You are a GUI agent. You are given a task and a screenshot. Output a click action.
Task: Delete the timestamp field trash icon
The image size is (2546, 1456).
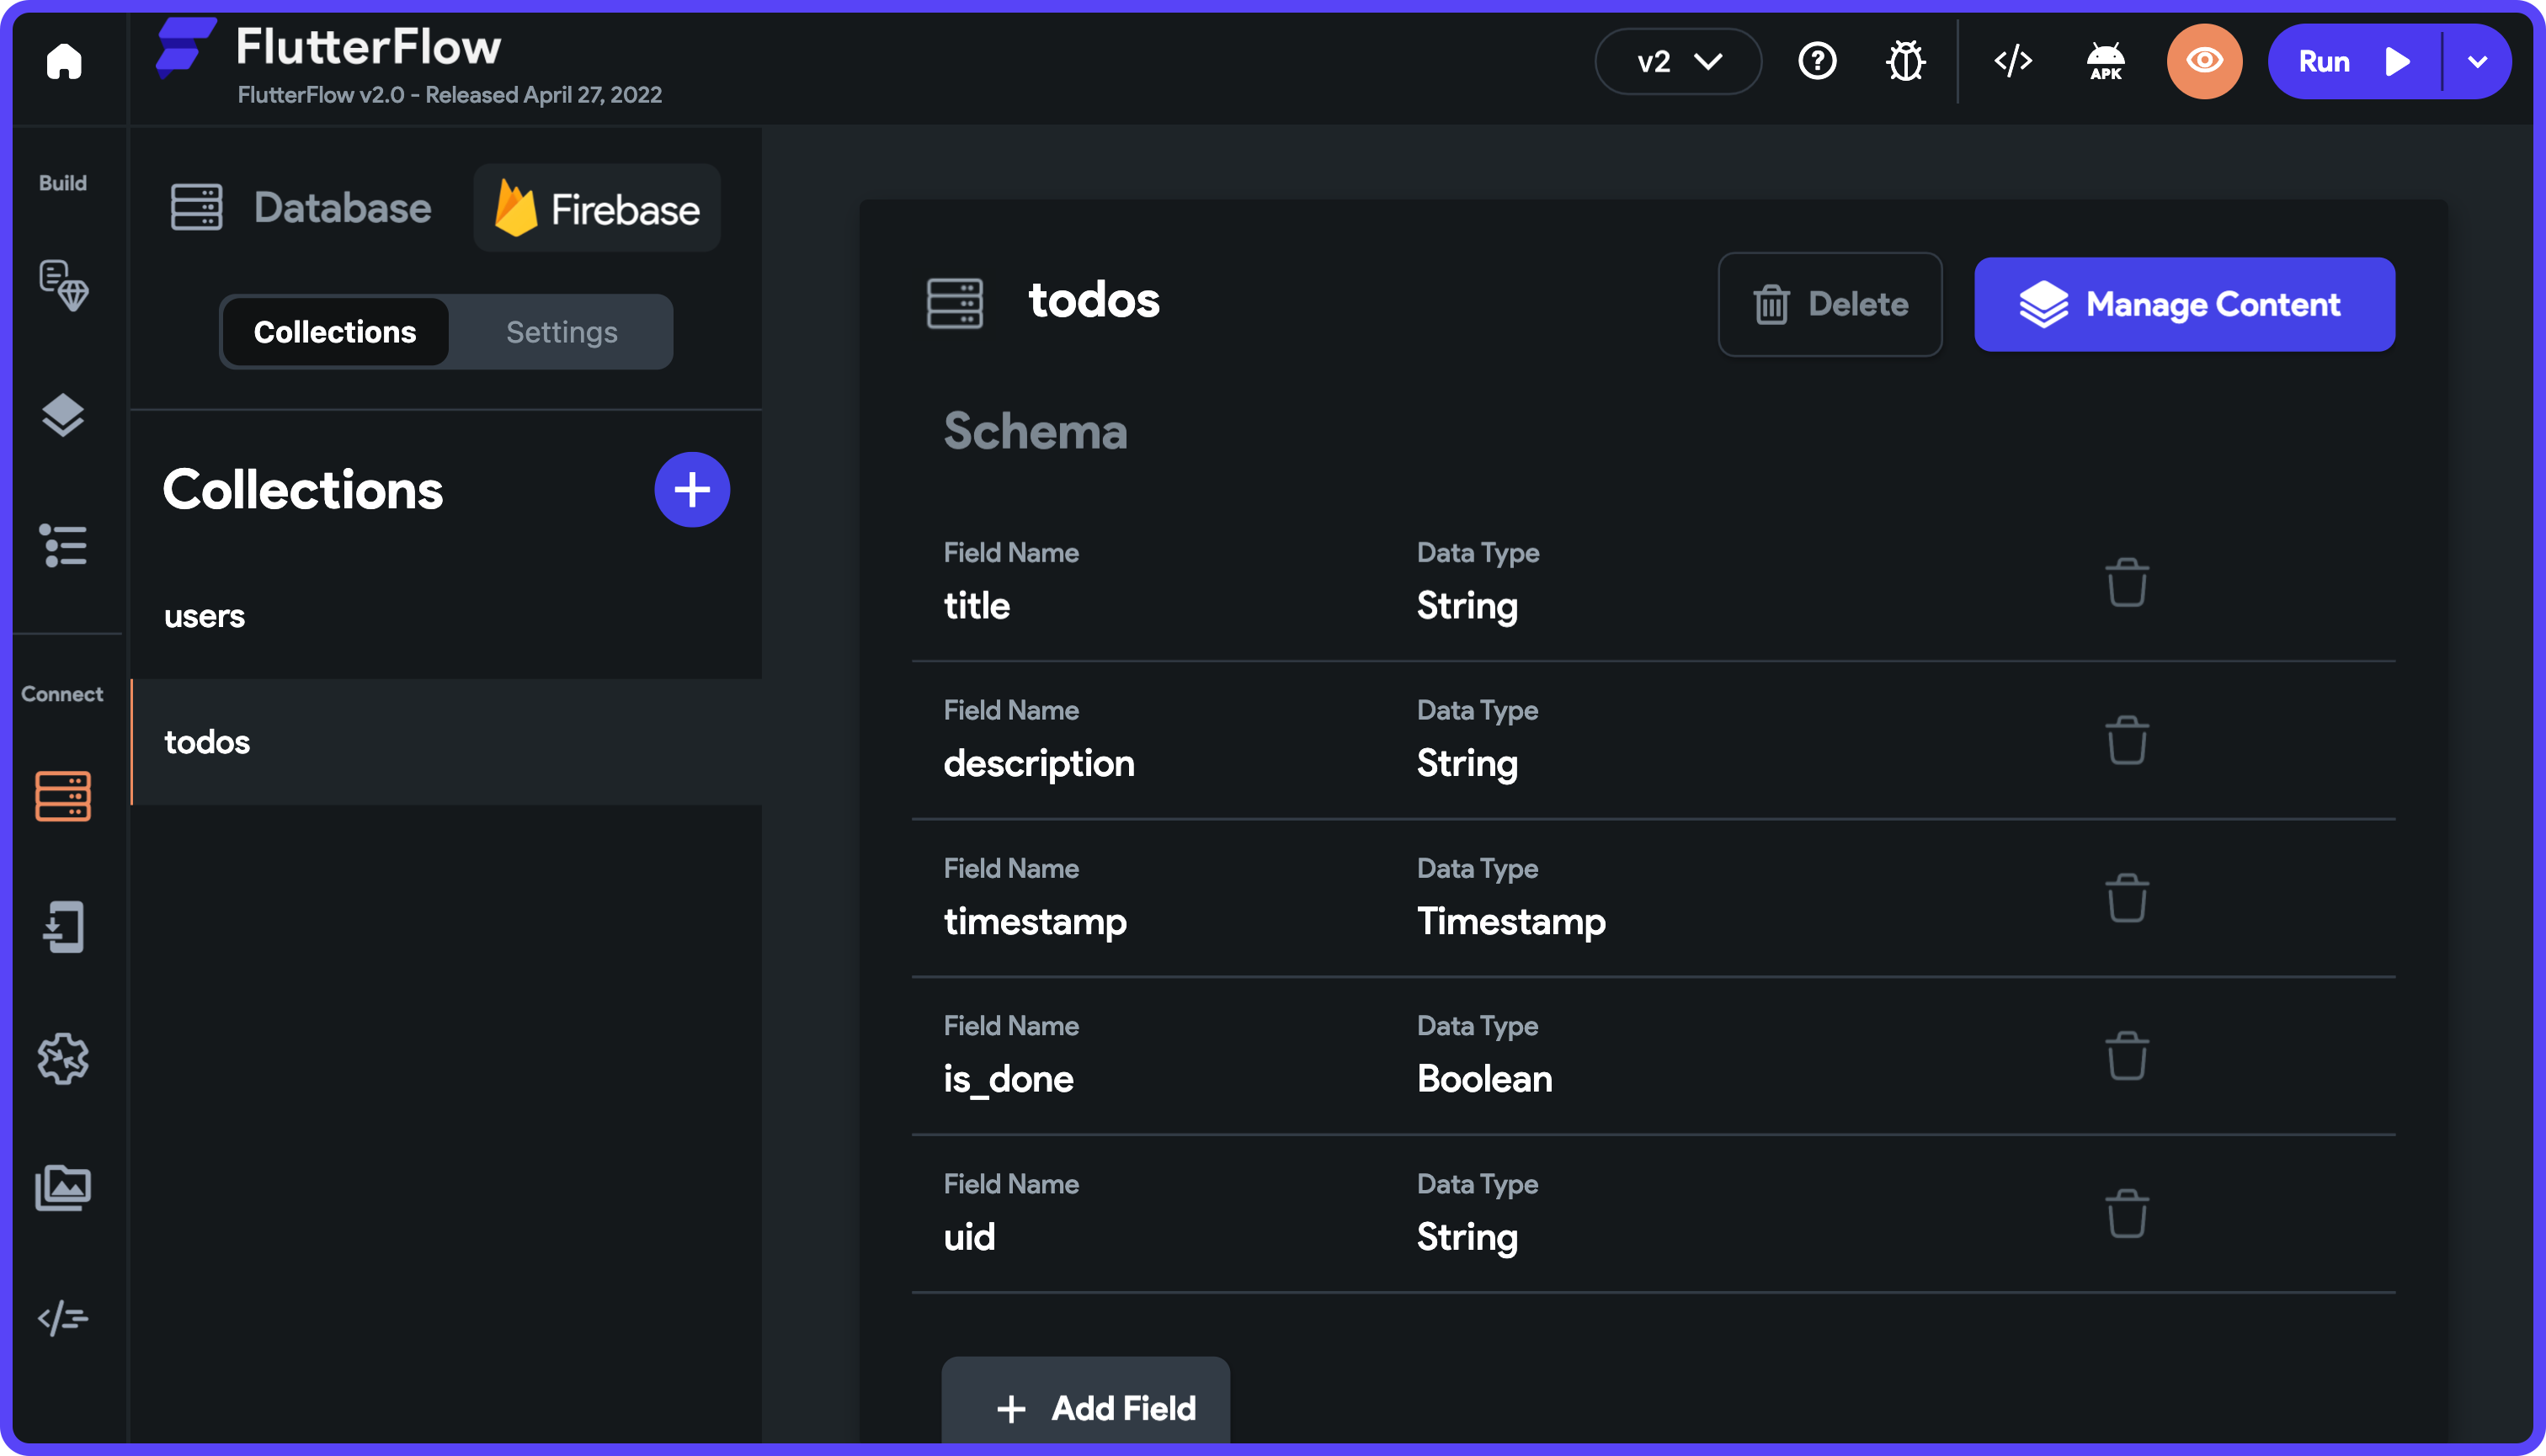coord(2127,898)
